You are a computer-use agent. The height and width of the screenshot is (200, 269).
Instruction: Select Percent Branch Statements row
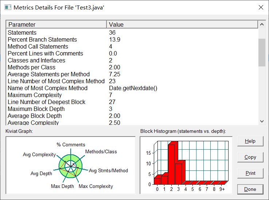pos(132,39)
